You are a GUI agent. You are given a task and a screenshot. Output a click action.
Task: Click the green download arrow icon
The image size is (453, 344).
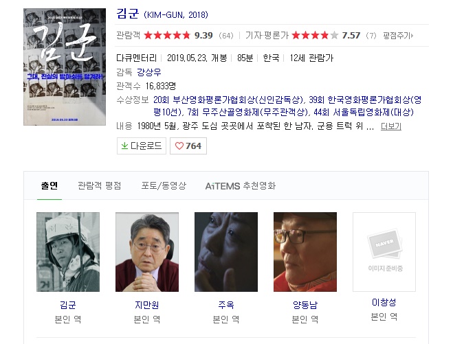(x=124, y=146)
